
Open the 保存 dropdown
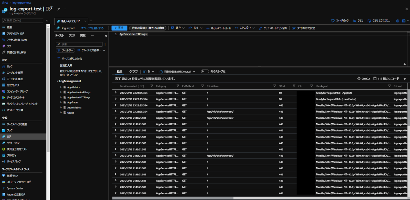(x=178, y=28)
